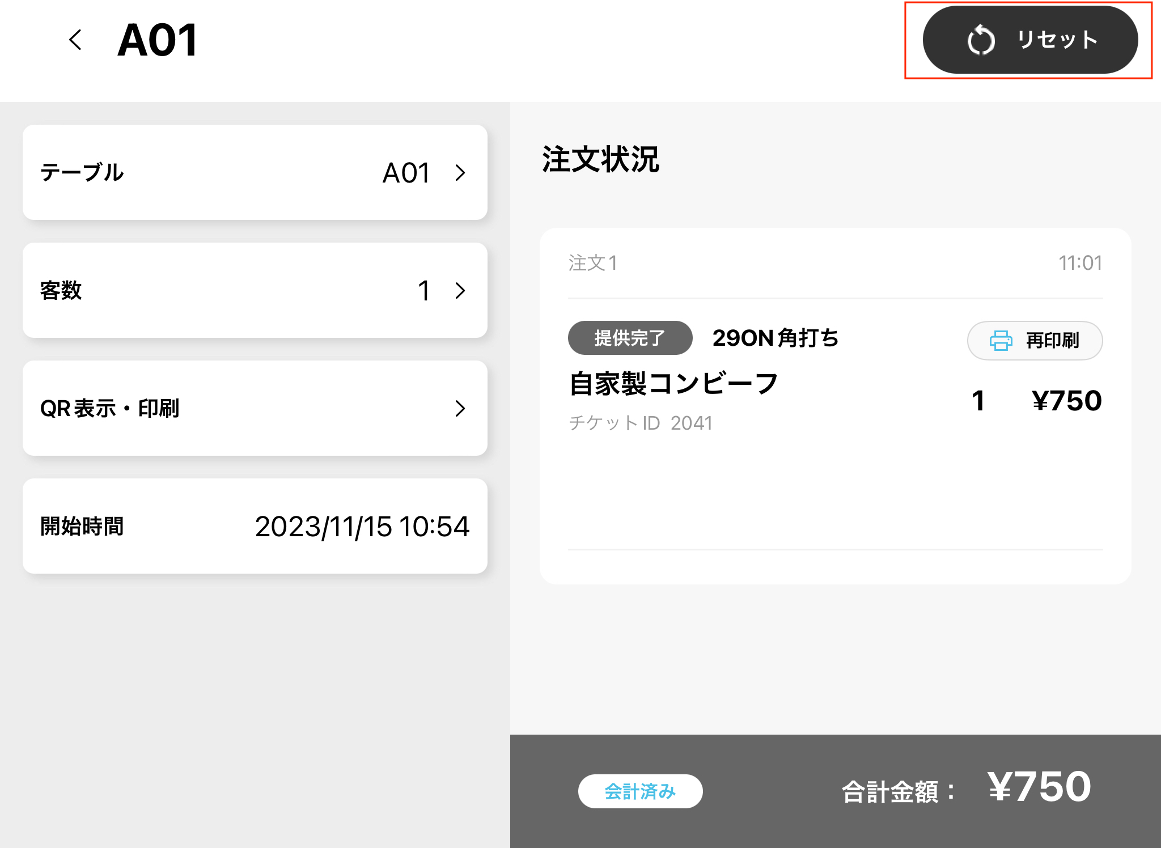Tap the 客数 label
This screenshot has height=848, width=1161.
click(61, 291)
